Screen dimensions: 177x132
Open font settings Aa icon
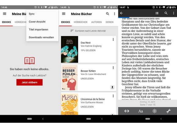coord(141,111)
